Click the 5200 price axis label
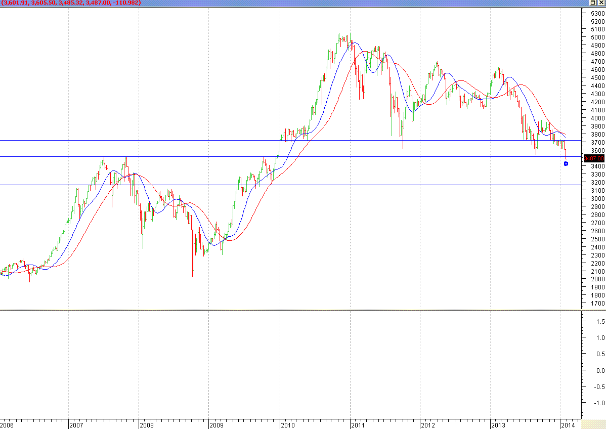 point(597,21)
